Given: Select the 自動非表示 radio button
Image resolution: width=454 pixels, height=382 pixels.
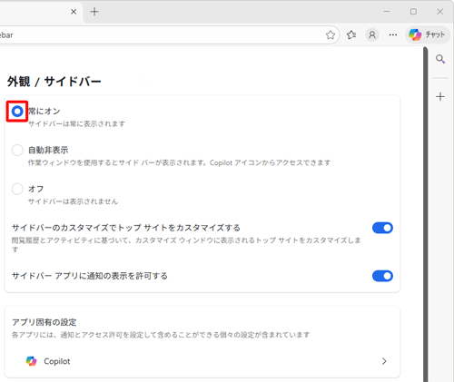Looking at the screenshot, I should [17, 150].
